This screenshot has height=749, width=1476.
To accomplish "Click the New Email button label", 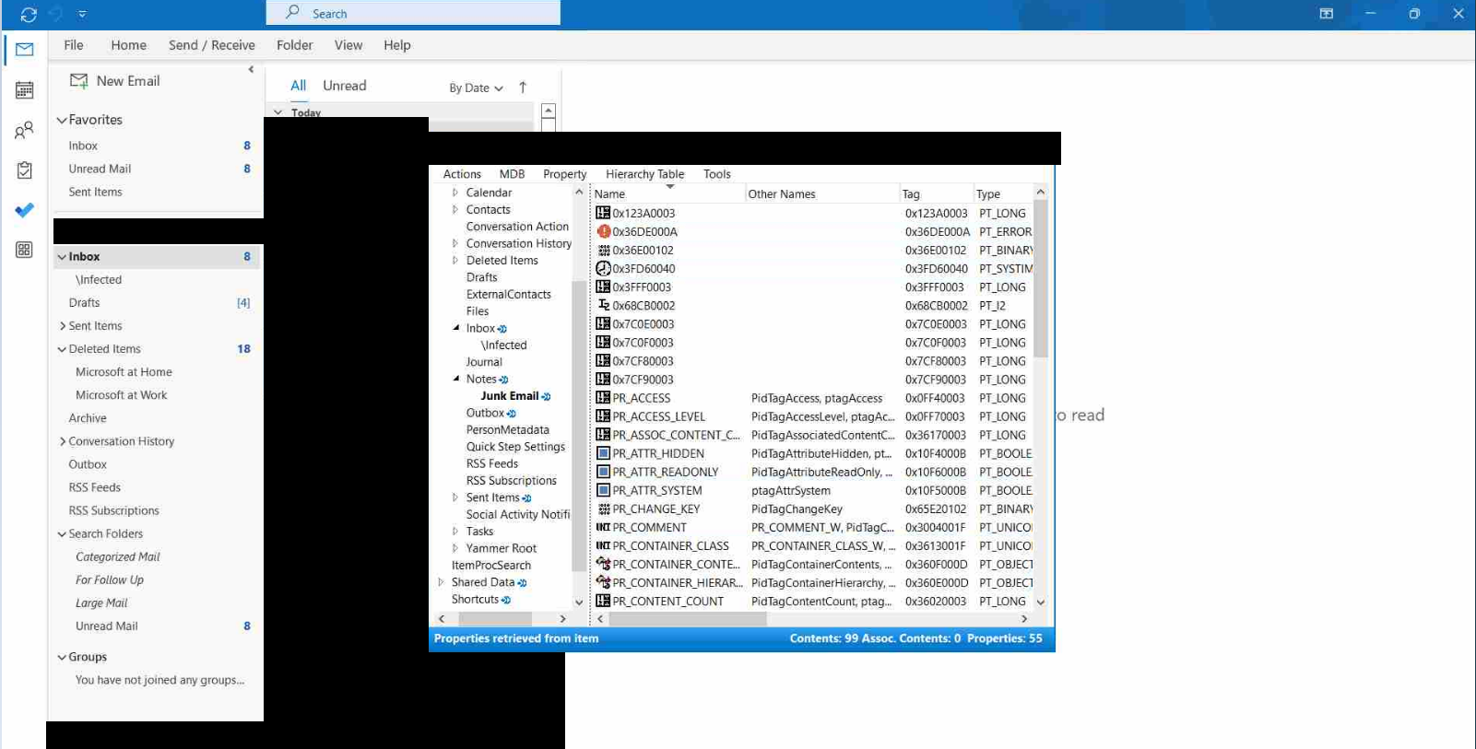I will coord(128,81).
